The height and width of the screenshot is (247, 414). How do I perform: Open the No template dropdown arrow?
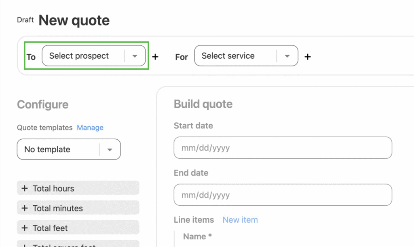(110, 150)
